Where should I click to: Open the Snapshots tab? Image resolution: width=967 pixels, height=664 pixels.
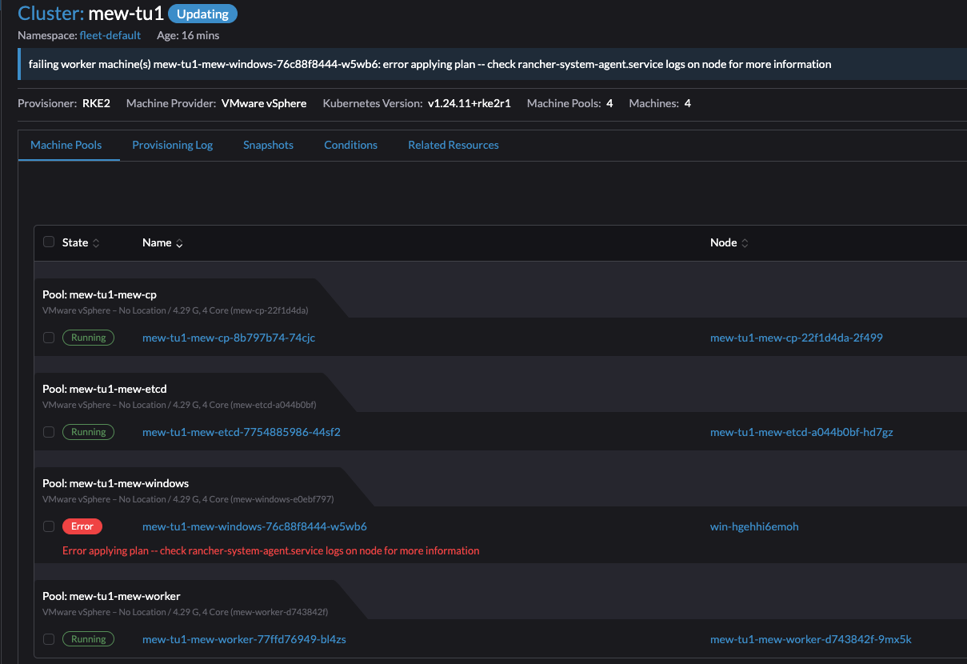click(x=268, y=145)
